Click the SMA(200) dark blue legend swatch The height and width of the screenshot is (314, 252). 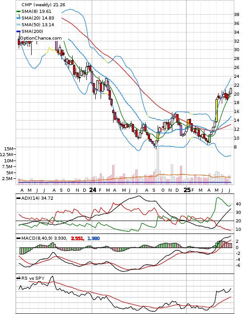coord(18,31)
